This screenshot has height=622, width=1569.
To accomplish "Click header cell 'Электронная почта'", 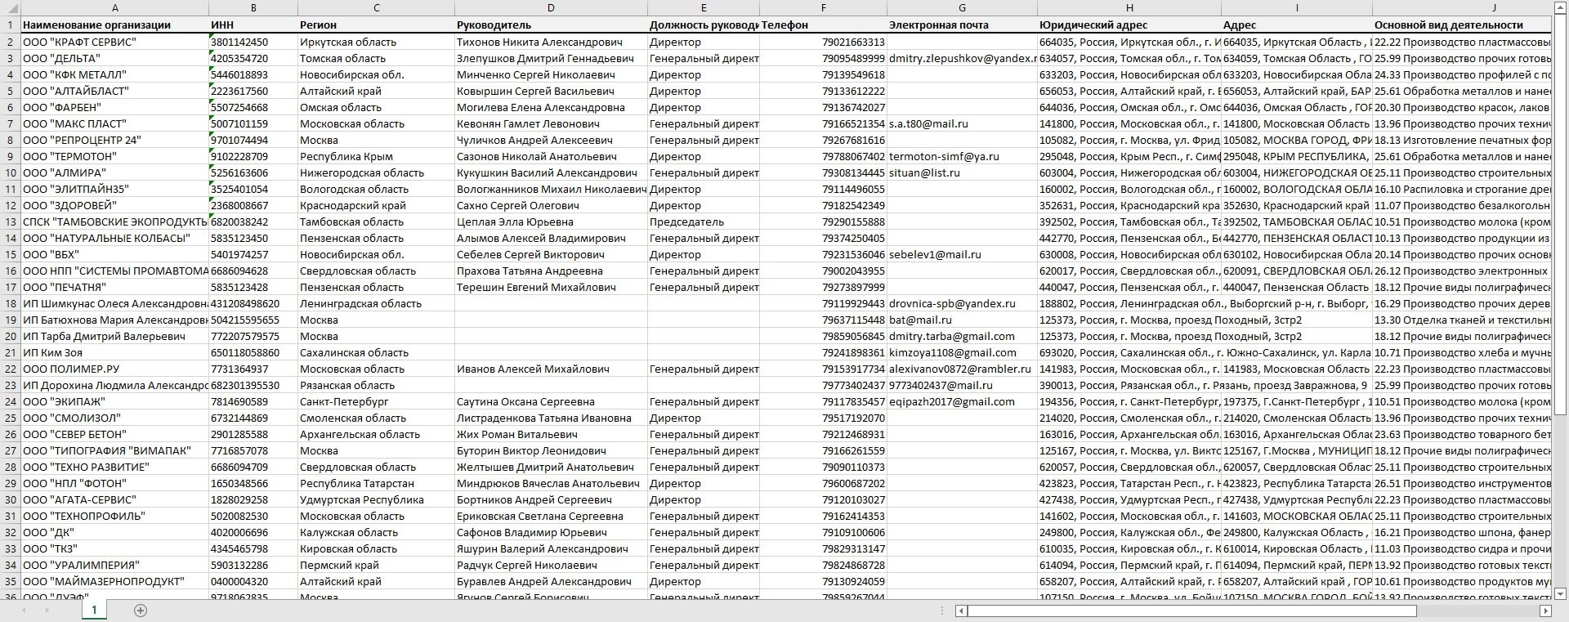I will coord(962,25).
